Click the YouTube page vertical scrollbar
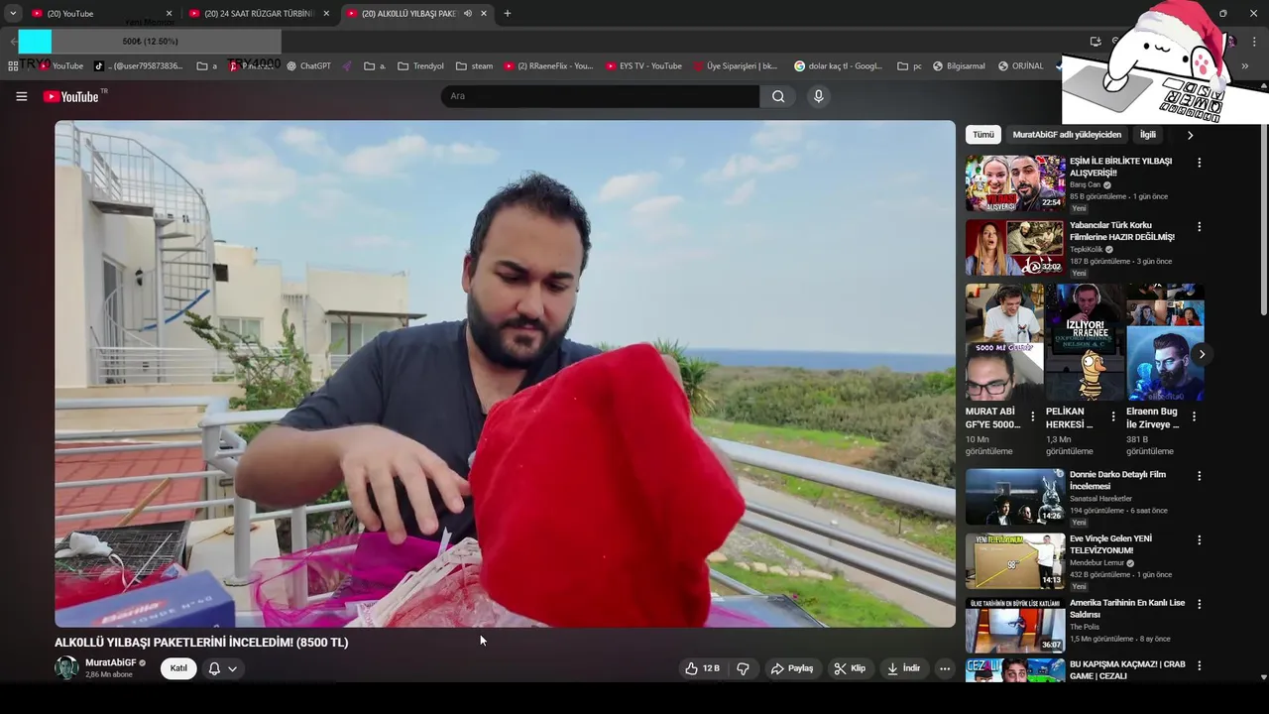 click(1263, 218)
